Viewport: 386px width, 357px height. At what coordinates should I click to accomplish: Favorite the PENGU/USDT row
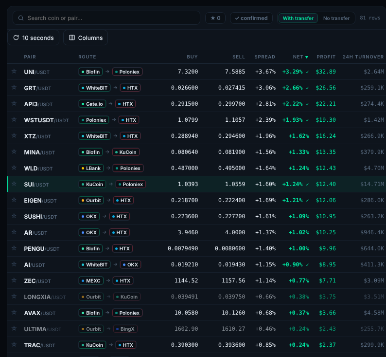point(14,248)
